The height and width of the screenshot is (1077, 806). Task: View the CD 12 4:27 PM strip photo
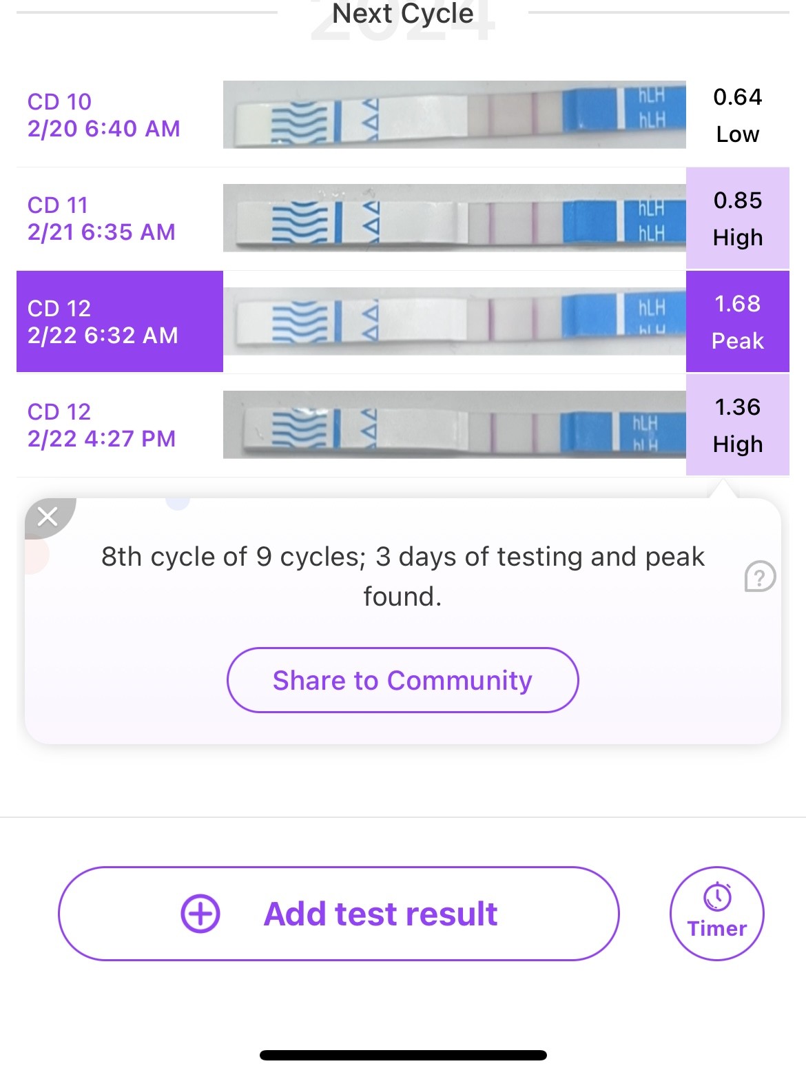(x=454, y=424)
